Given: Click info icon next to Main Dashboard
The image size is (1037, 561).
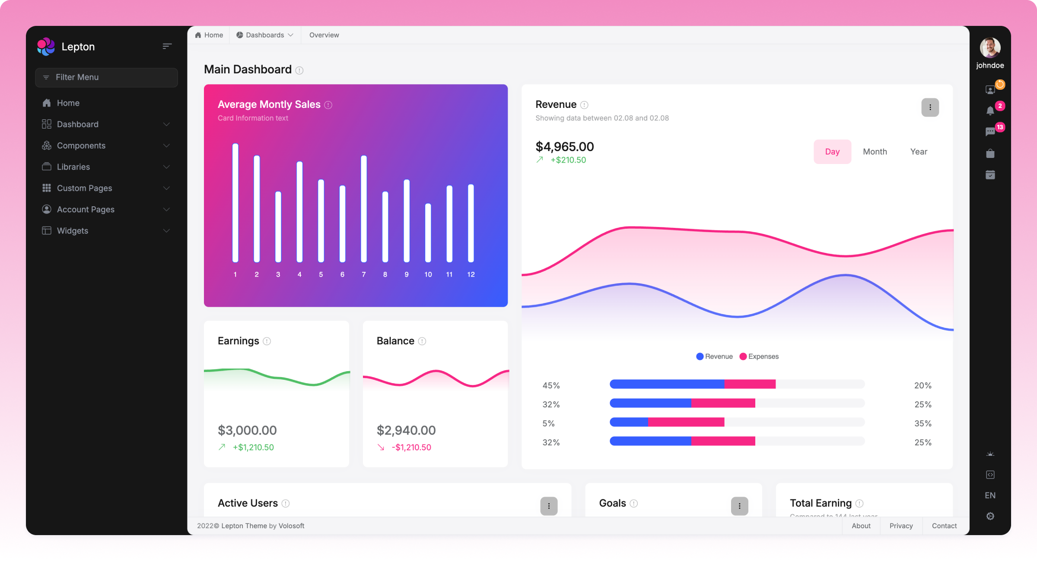Looking at the screenshot, I should [299, 70].
